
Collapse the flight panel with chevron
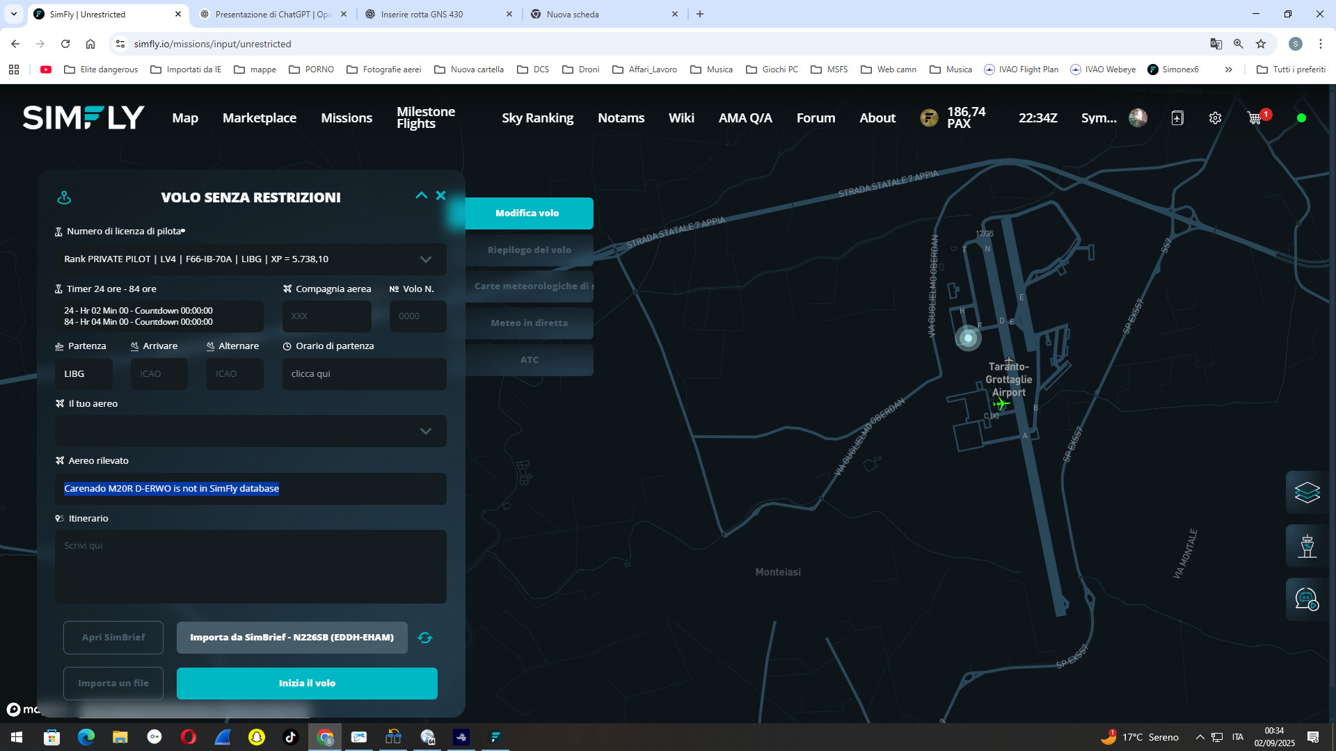pyautogui.click(x=421, y=195)
